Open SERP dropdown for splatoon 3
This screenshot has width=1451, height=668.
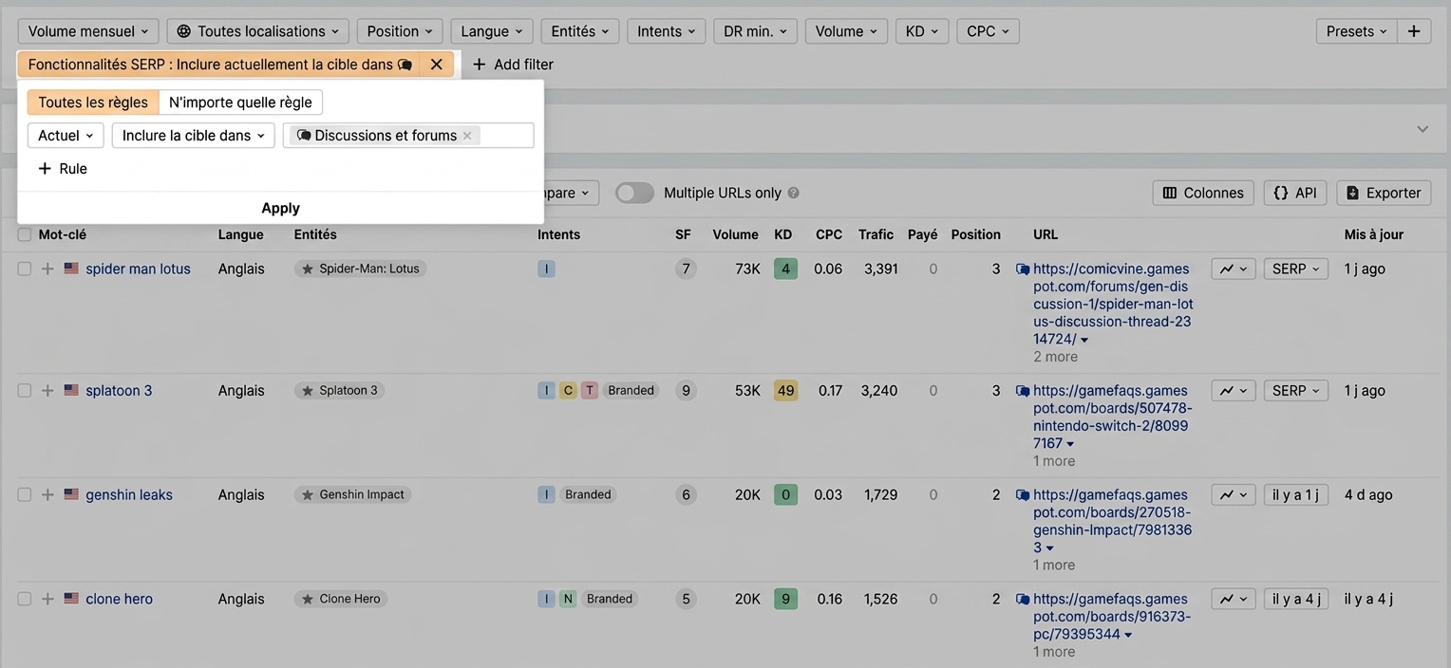coord(1296,391)
